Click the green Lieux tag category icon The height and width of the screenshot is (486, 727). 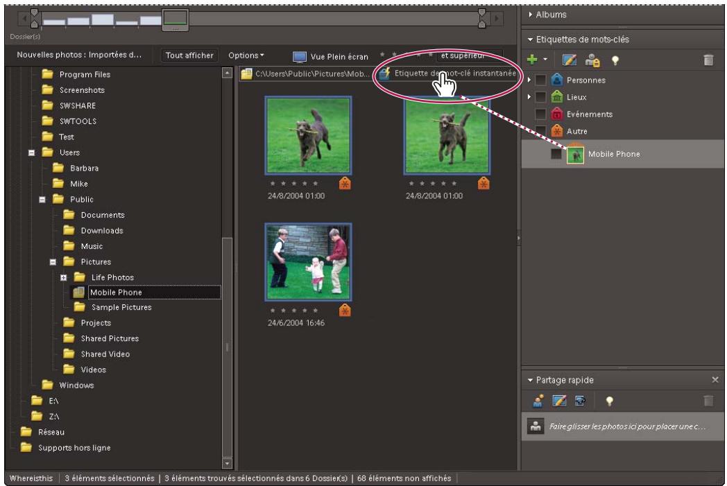pos(557,97)
